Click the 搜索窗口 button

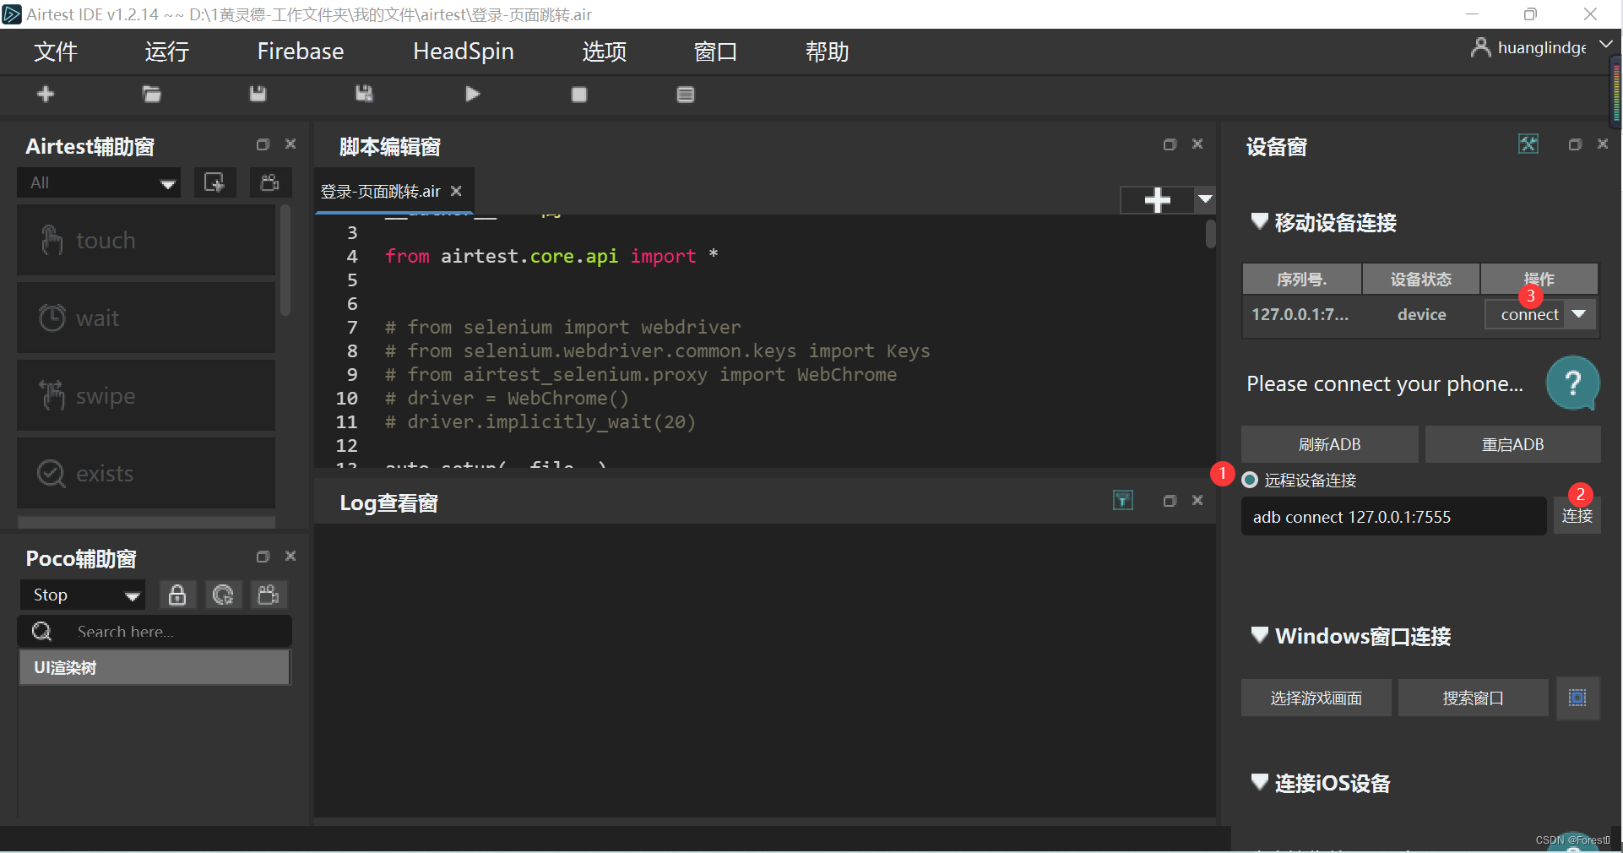[x=1473, y=698]
